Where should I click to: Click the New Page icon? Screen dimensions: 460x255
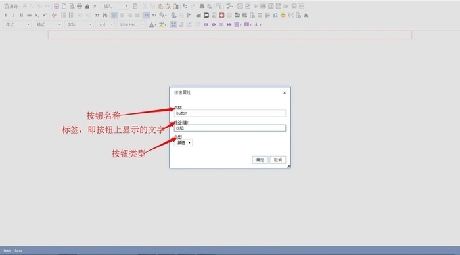coord(64,6)
